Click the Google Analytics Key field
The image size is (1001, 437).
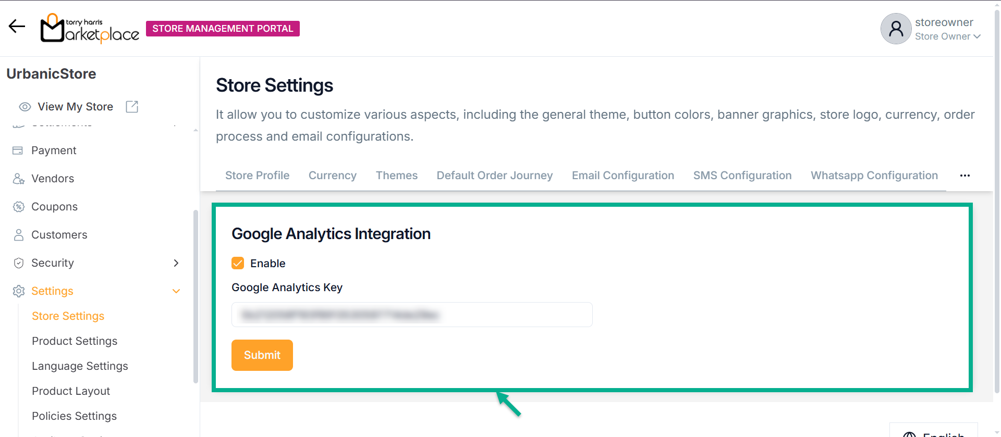[x=412, y=315]
